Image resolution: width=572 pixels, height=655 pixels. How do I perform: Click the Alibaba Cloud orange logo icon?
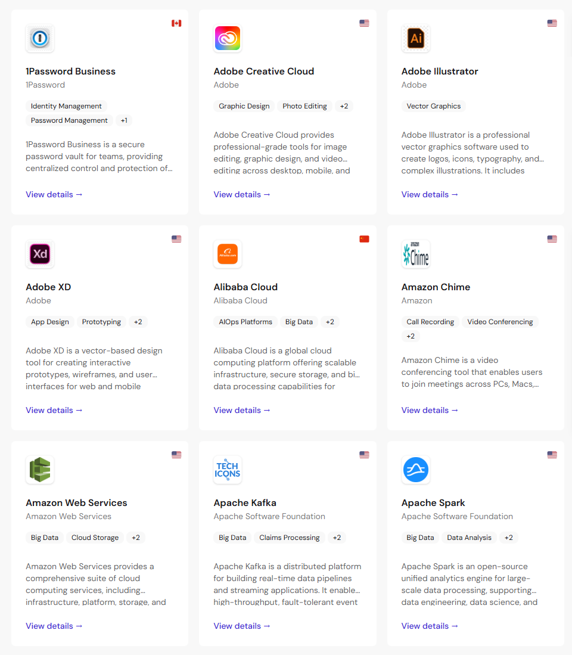point(228,254)
